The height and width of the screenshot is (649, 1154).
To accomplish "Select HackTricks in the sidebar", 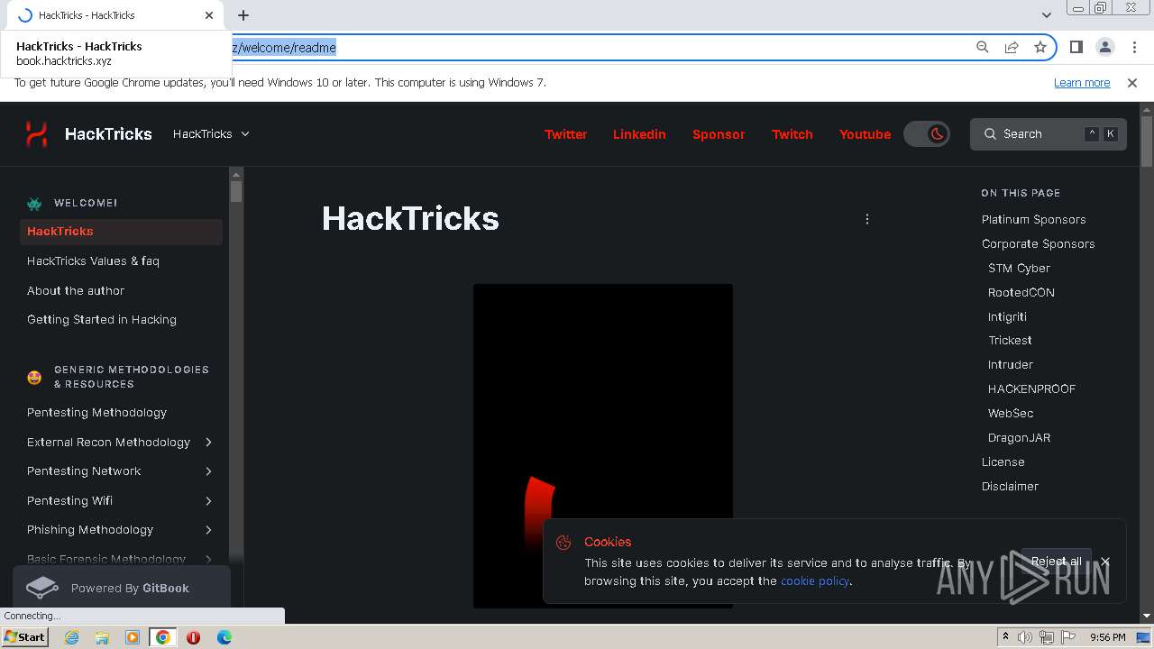I will coord(121,232).
